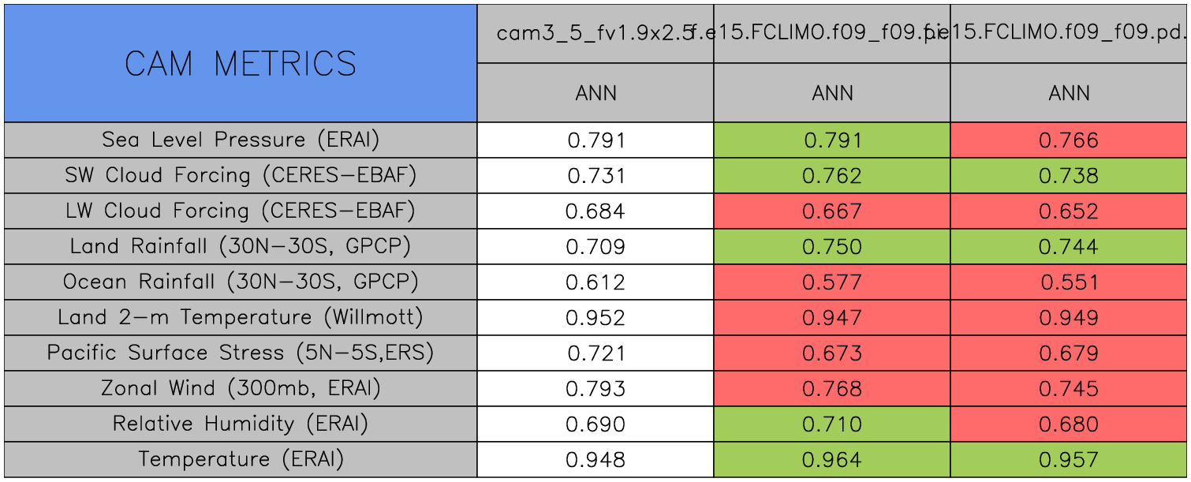The width and height of the screenshot is (1191, 482).
Task: Select the Ocean Rainfall (30N-30S, GPCP) label
Action: click(241, 282)
